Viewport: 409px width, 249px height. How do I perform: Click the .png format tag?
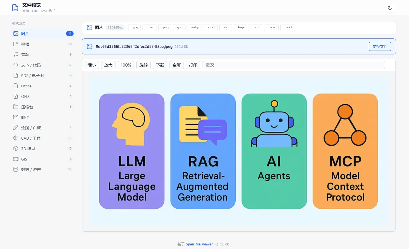(165, 27)
